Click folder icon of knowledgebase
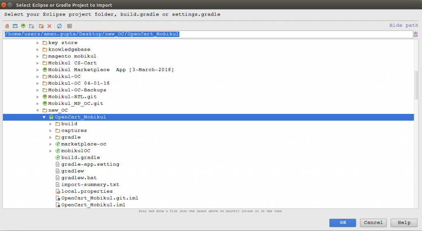 pos(45,49)
